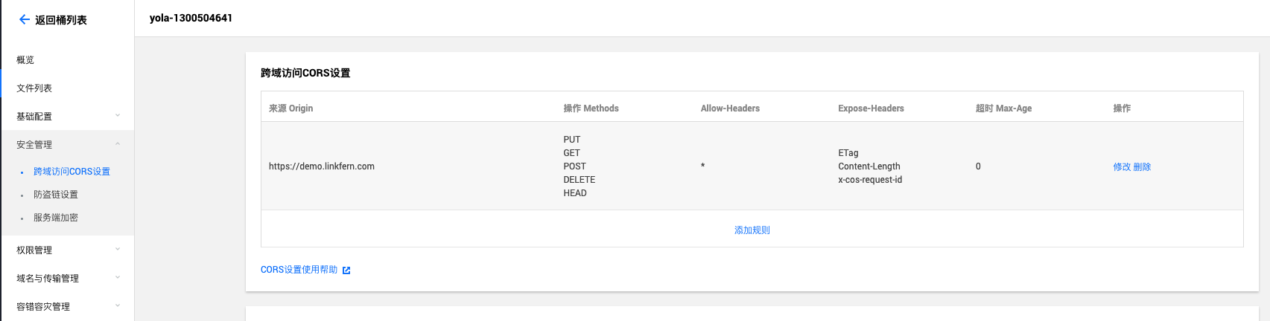Click 返回桶列表 to return
1270x321 pixels.
pos(61,21)
